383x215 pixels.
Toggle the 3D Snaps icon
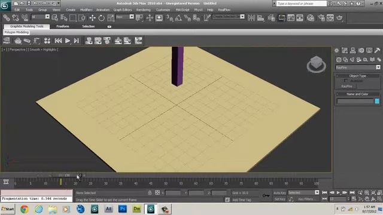coord(169,18)
